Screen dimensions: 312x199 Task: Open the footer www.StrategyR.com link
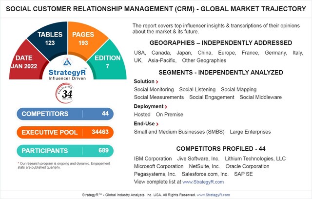click(x=213, y=195)
